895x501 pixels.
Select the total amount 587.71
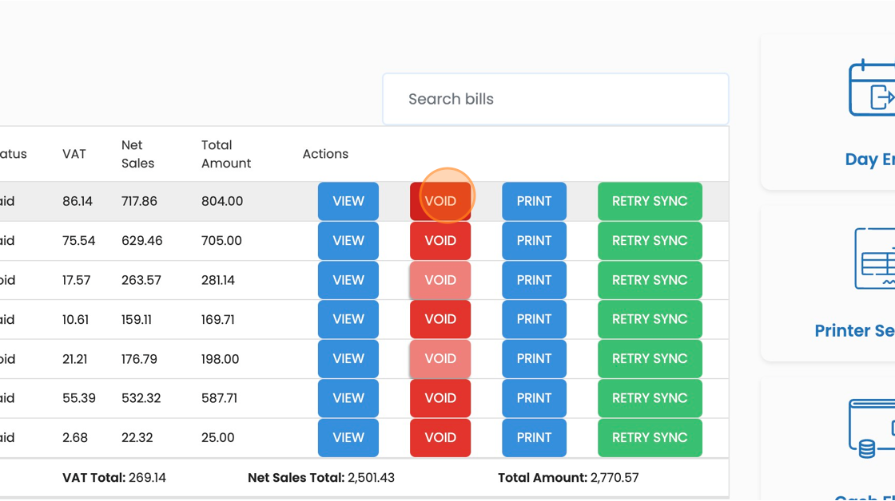[219, 398]
